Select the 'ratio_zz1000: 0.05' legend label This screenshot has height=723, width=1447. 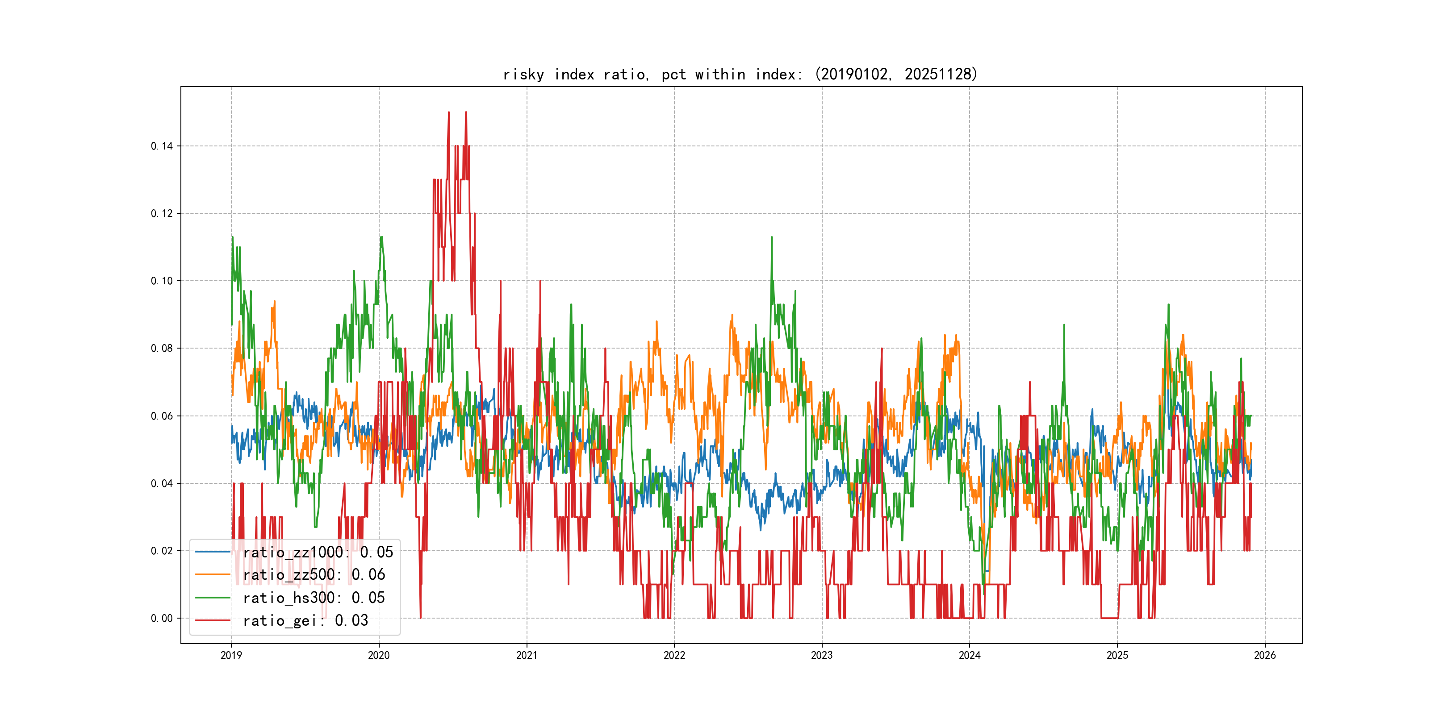coord(318,552)
